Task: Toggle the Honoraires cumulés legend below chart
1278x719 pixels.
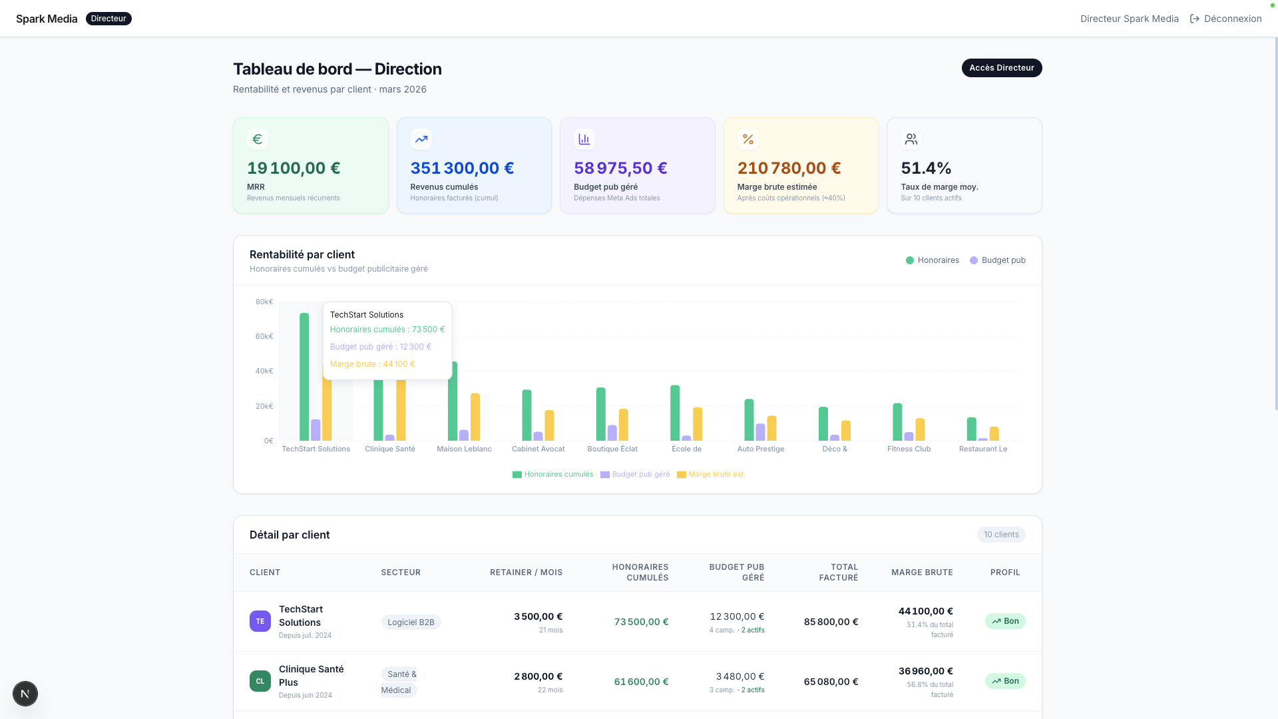Action: pyautogui.click(x=552, y=475)
